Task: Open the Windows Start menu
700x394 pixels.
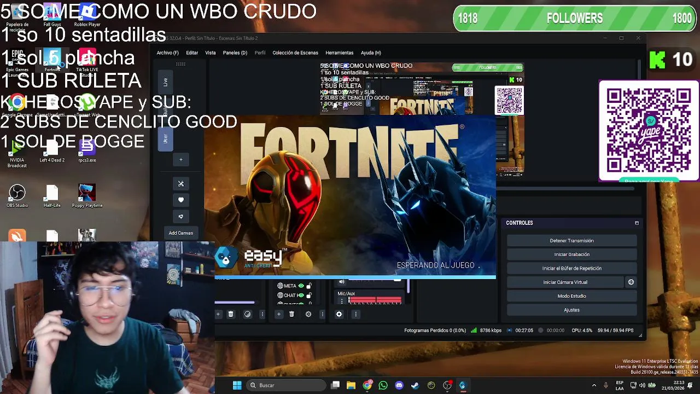Action: [237, 385]
